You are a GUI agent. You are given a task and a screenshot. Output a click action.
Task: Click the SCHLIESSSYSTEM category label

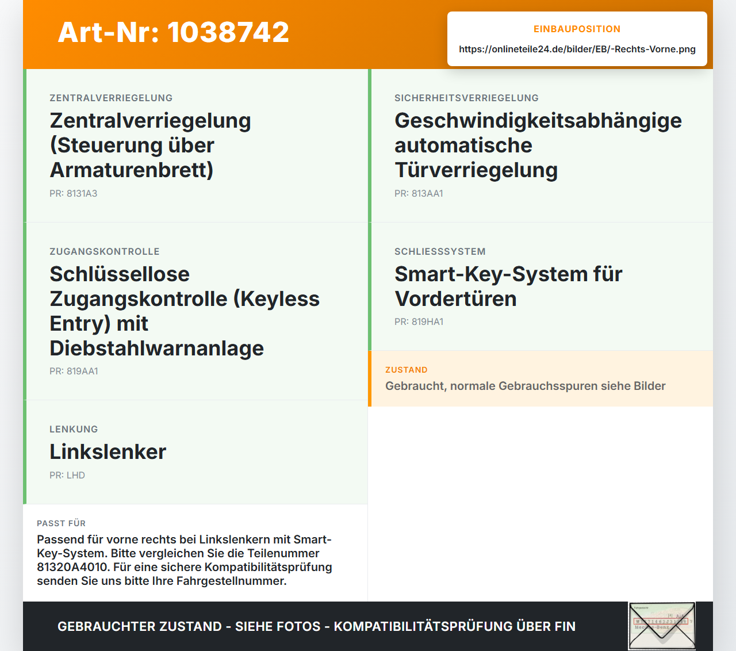pos(440,251)
